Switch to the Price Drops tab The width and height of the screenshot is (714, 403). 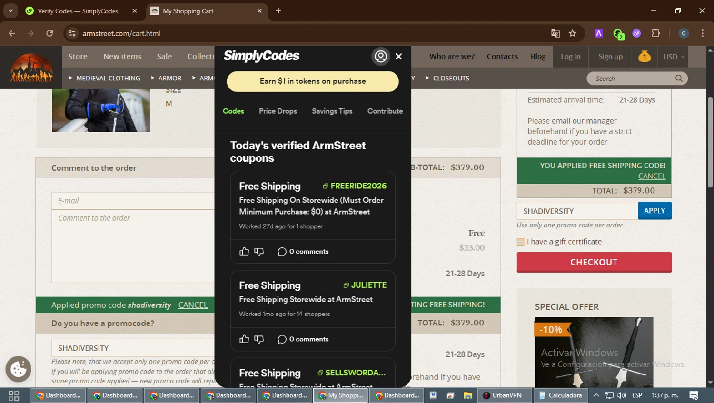coord(278,111)
